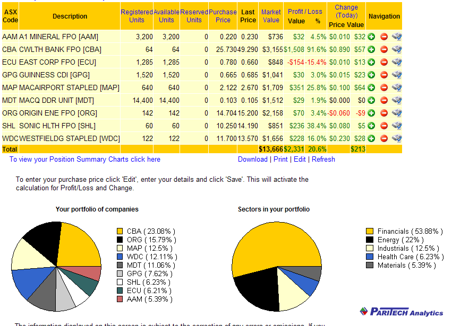Click the 'Energy ( 22% )' legend label

(400, 240)
